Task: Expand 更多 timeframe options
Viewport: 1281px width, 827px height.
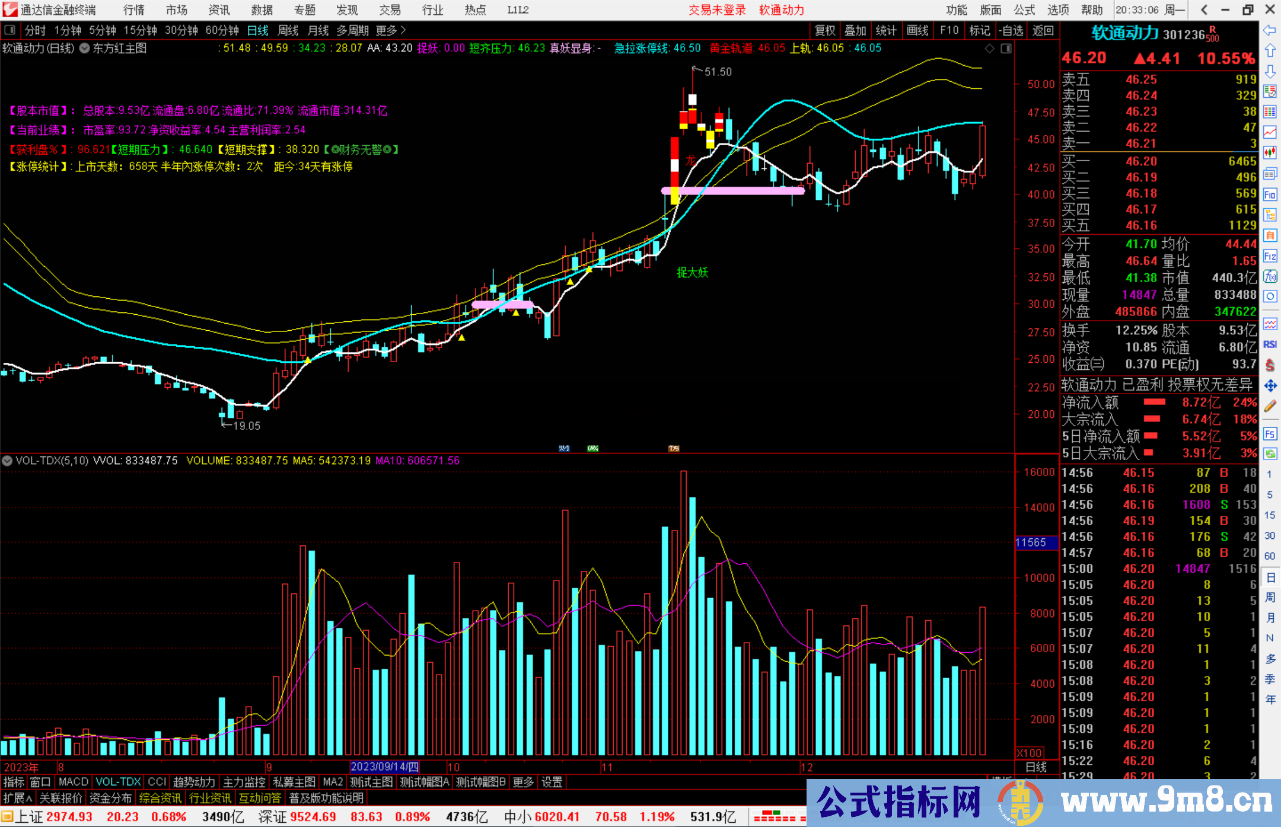Action: pos(391,30)
